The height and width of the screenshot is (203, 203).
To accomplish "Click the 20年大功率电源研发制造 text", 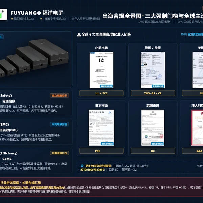I will pyautogui.click(x=86, y=19).
